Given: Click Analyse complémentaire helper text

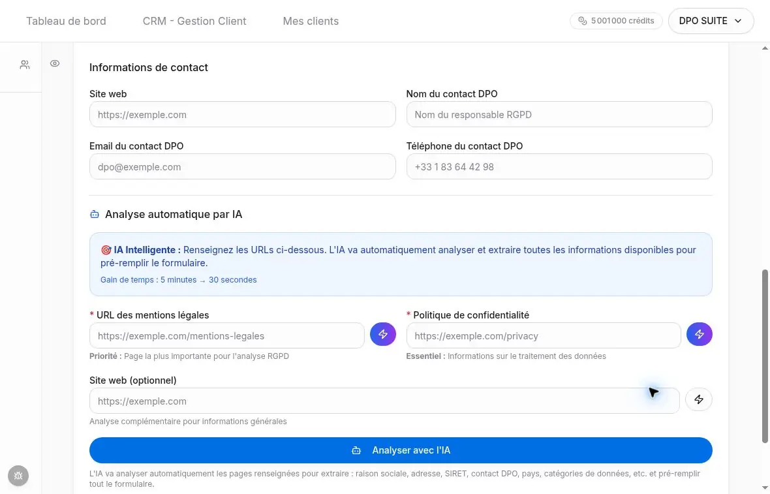Looking at the screenshot, I should (188, 422).
